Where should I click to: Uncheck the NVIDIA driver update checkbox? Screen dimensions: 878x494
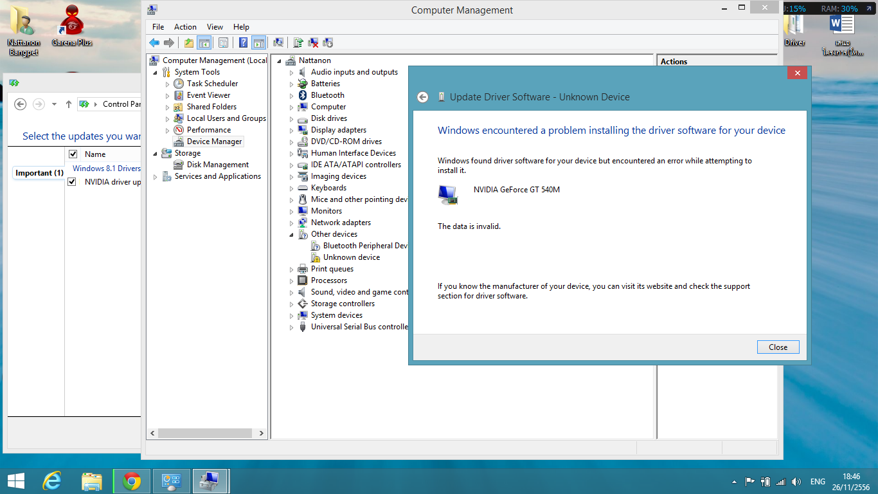coord(73,182)
